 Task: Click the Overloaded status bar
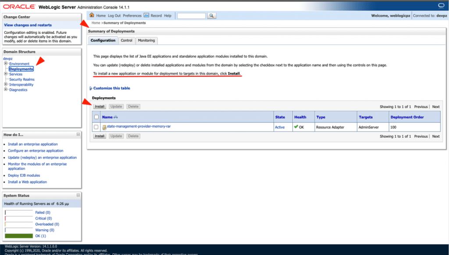tap(19, 224)
